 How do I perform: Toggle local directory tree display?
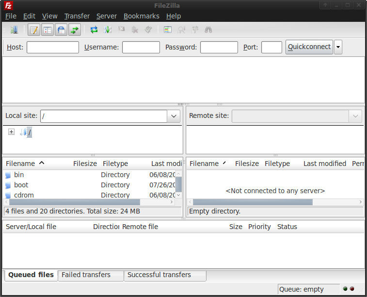coord(48,30)
